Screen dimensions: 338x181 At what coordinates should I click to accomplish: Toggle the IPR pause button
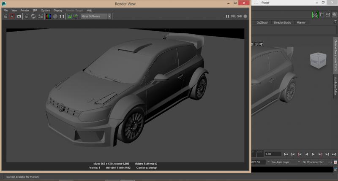pyautogui.click(x=227, y=16)
